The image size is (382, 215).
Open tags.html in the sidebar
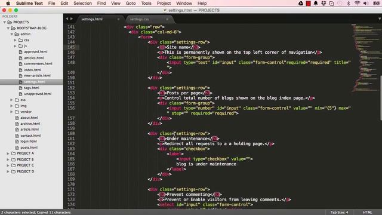(32, 88)
